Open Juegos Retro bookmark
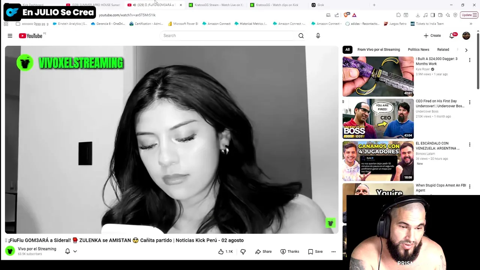This screenshot has width=480, height=270. click(395, 24)
